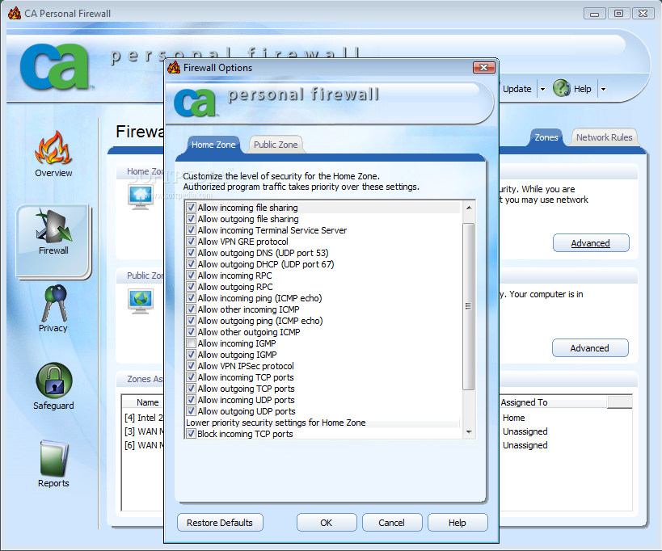662x551 pixels.
Task: Confirm with the OK button
Action: point(327,523)
